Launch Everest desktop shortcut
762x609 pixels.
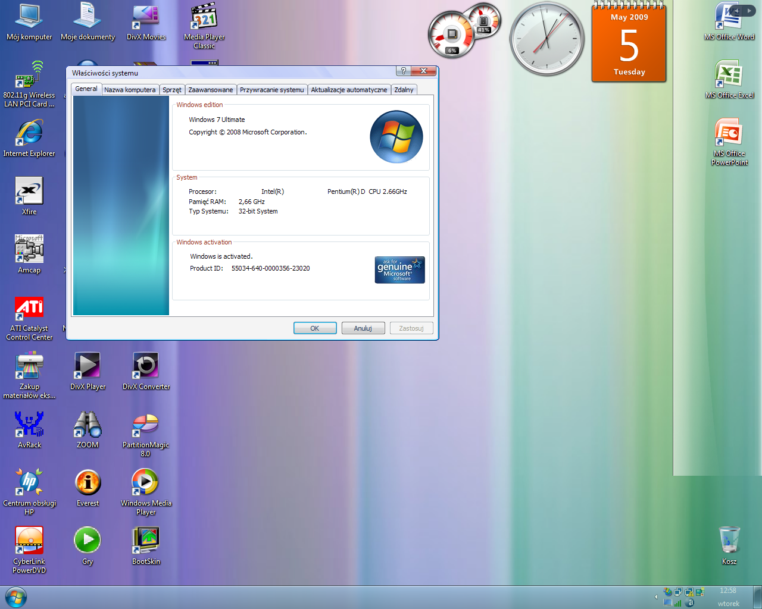point(88,488)
